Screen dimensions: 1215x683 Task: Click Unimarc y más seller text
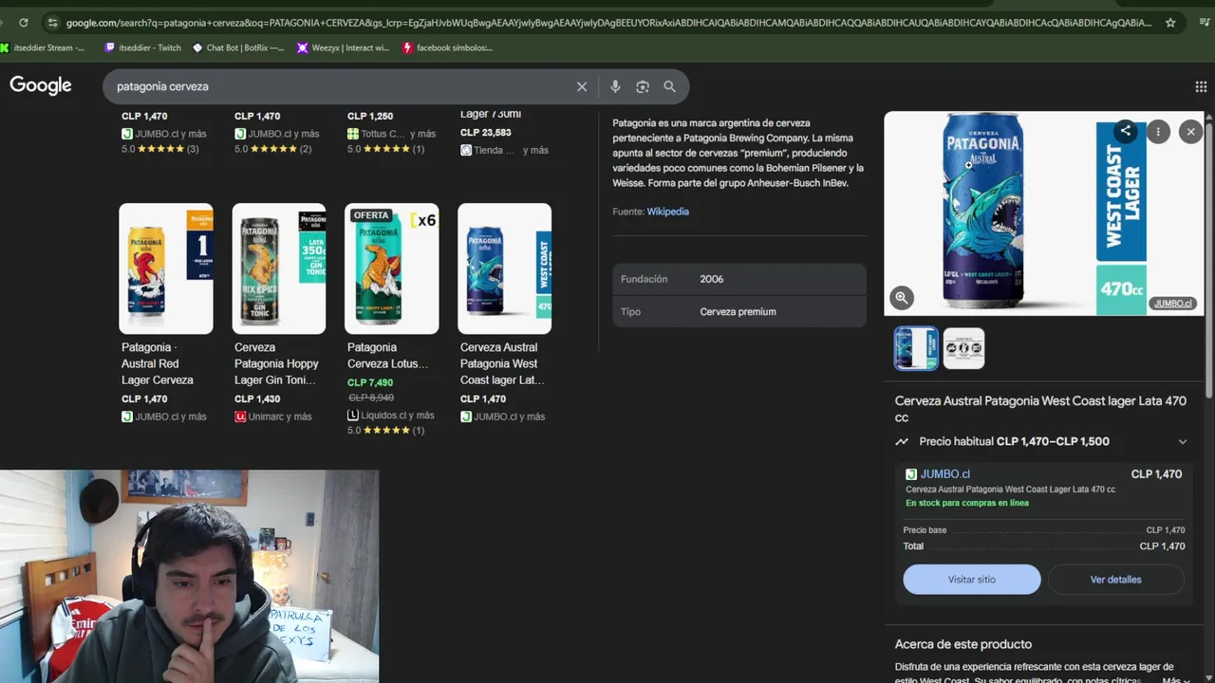[x=281, y=416]
